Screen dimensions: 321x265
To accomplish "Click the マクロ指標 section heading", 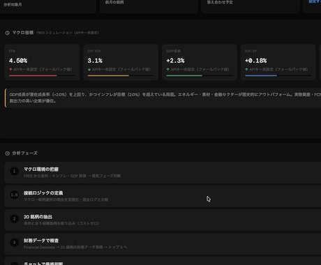I will [x=23, y=33].
